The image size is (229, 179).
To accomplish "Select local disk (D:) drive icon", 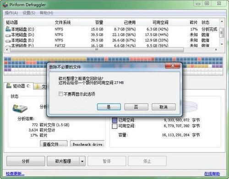I will (8, 35).
